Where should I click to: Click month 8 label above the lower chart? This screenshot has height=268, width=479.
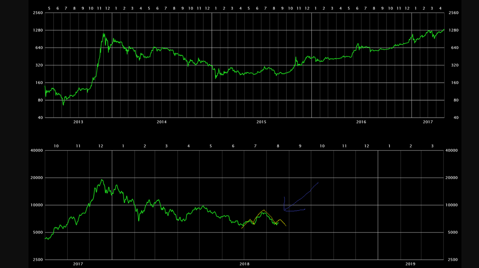point(278,146)
